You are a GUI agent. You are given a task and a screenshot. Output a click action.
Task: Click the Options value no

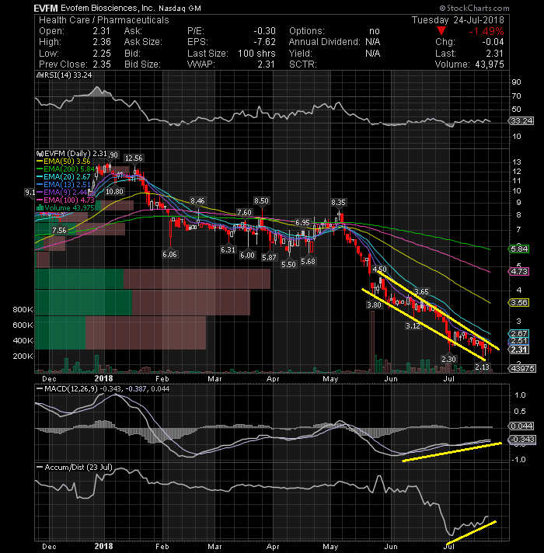point(375,31)
